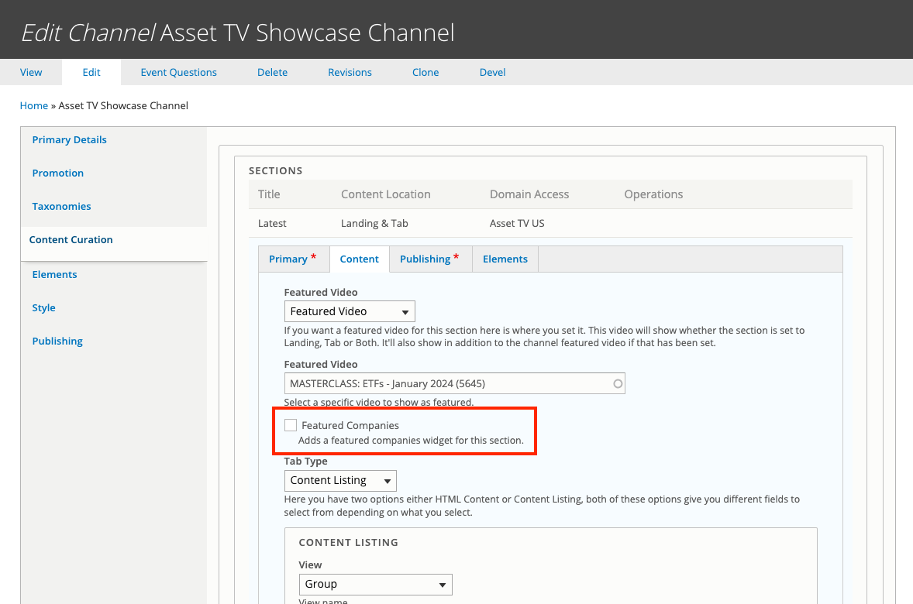Click the Featured Companies label text
Image resolution: width=913 pixels, height=604 pixels.
(x=350, y=425)
